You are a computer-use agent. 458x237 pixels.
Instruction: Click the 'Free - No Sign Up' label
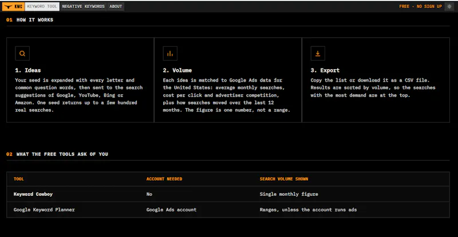[420, 6]
